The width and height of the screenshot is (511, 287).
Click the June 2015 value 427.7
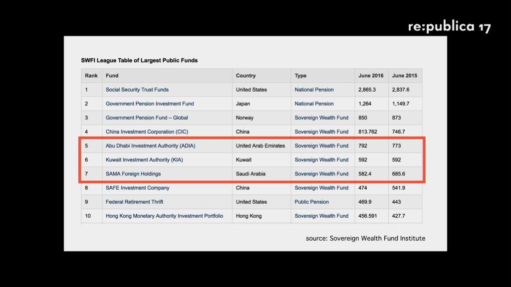[399, 216]
